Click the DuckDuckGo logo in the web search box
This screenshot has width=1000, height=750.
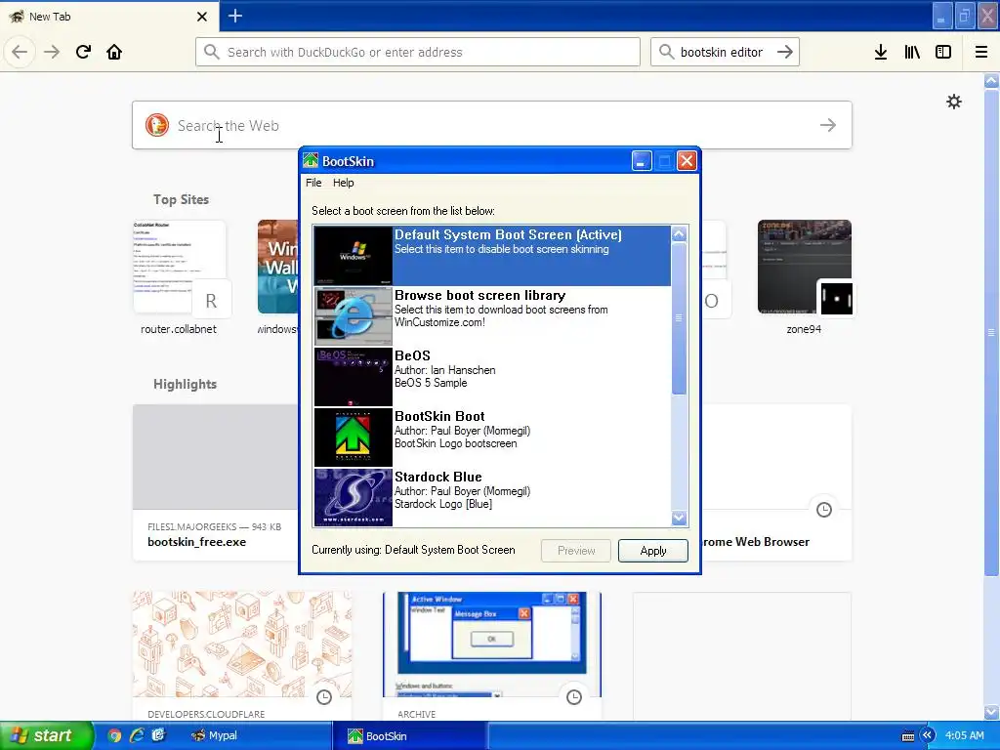pos(157,125)
